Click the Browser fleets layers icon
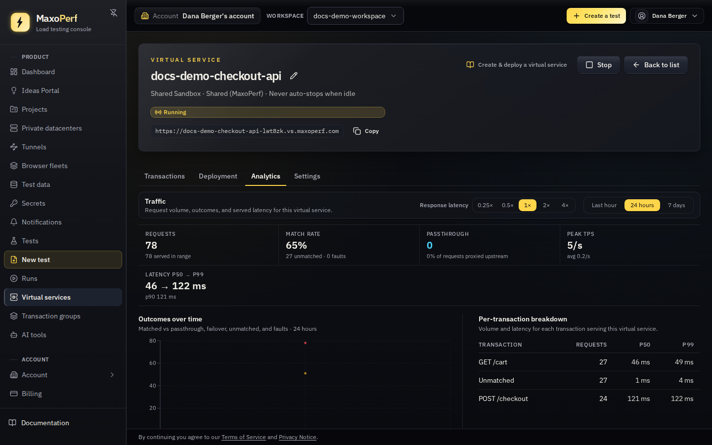712x445 pixels. click(x=14, y=166)
